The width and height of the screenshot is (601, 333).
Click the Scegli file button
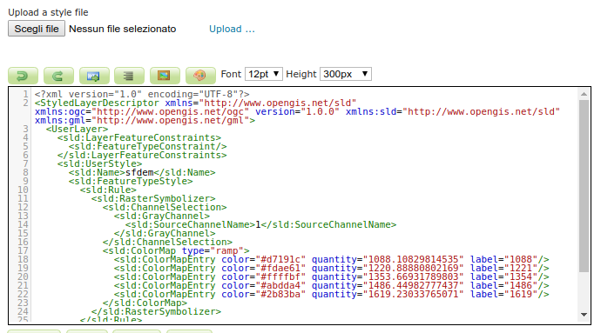pos(37,29)
